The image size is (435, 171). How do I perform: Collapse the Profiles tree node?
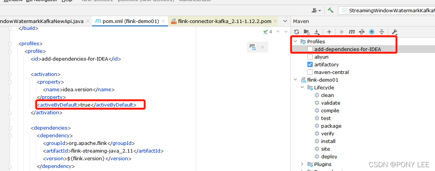(x=295, y=41)
